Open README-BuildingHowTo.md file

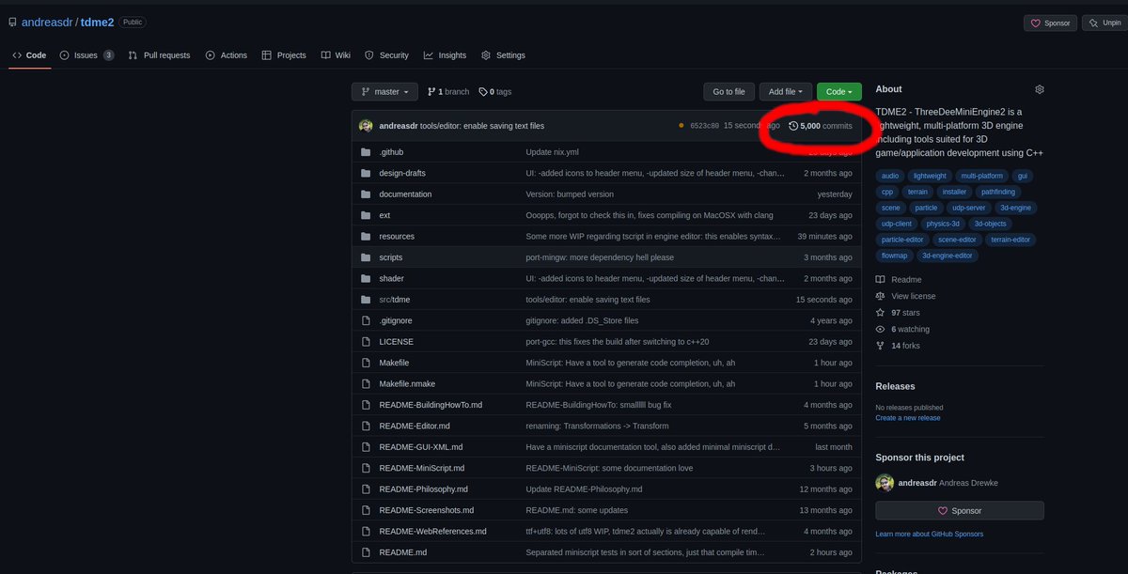431,405
